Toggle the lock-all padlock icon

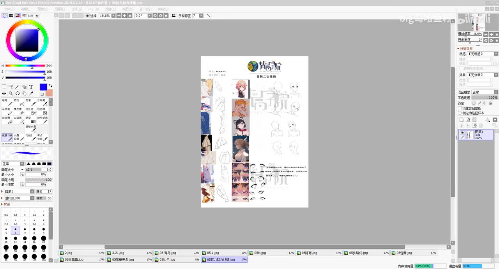tap(490, 103)
